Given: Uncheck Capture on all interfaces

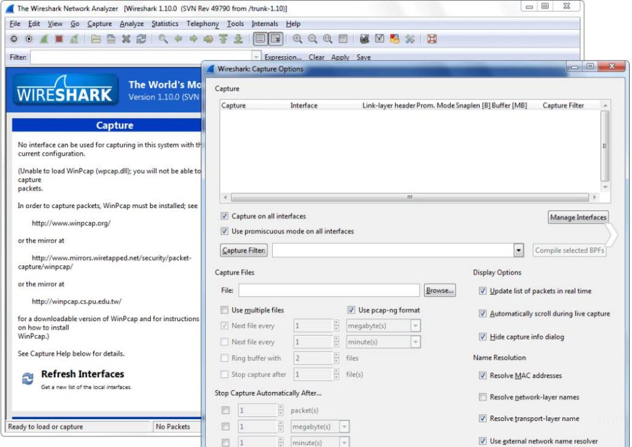Looking at the screenshot, I should (225, 217).
